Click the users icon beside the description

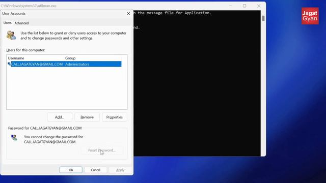11,35
